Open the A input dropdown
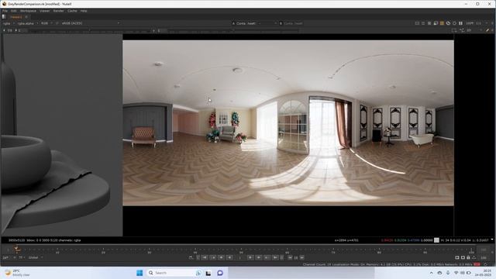This screenshot has width=496, height=279. point(246,23)
